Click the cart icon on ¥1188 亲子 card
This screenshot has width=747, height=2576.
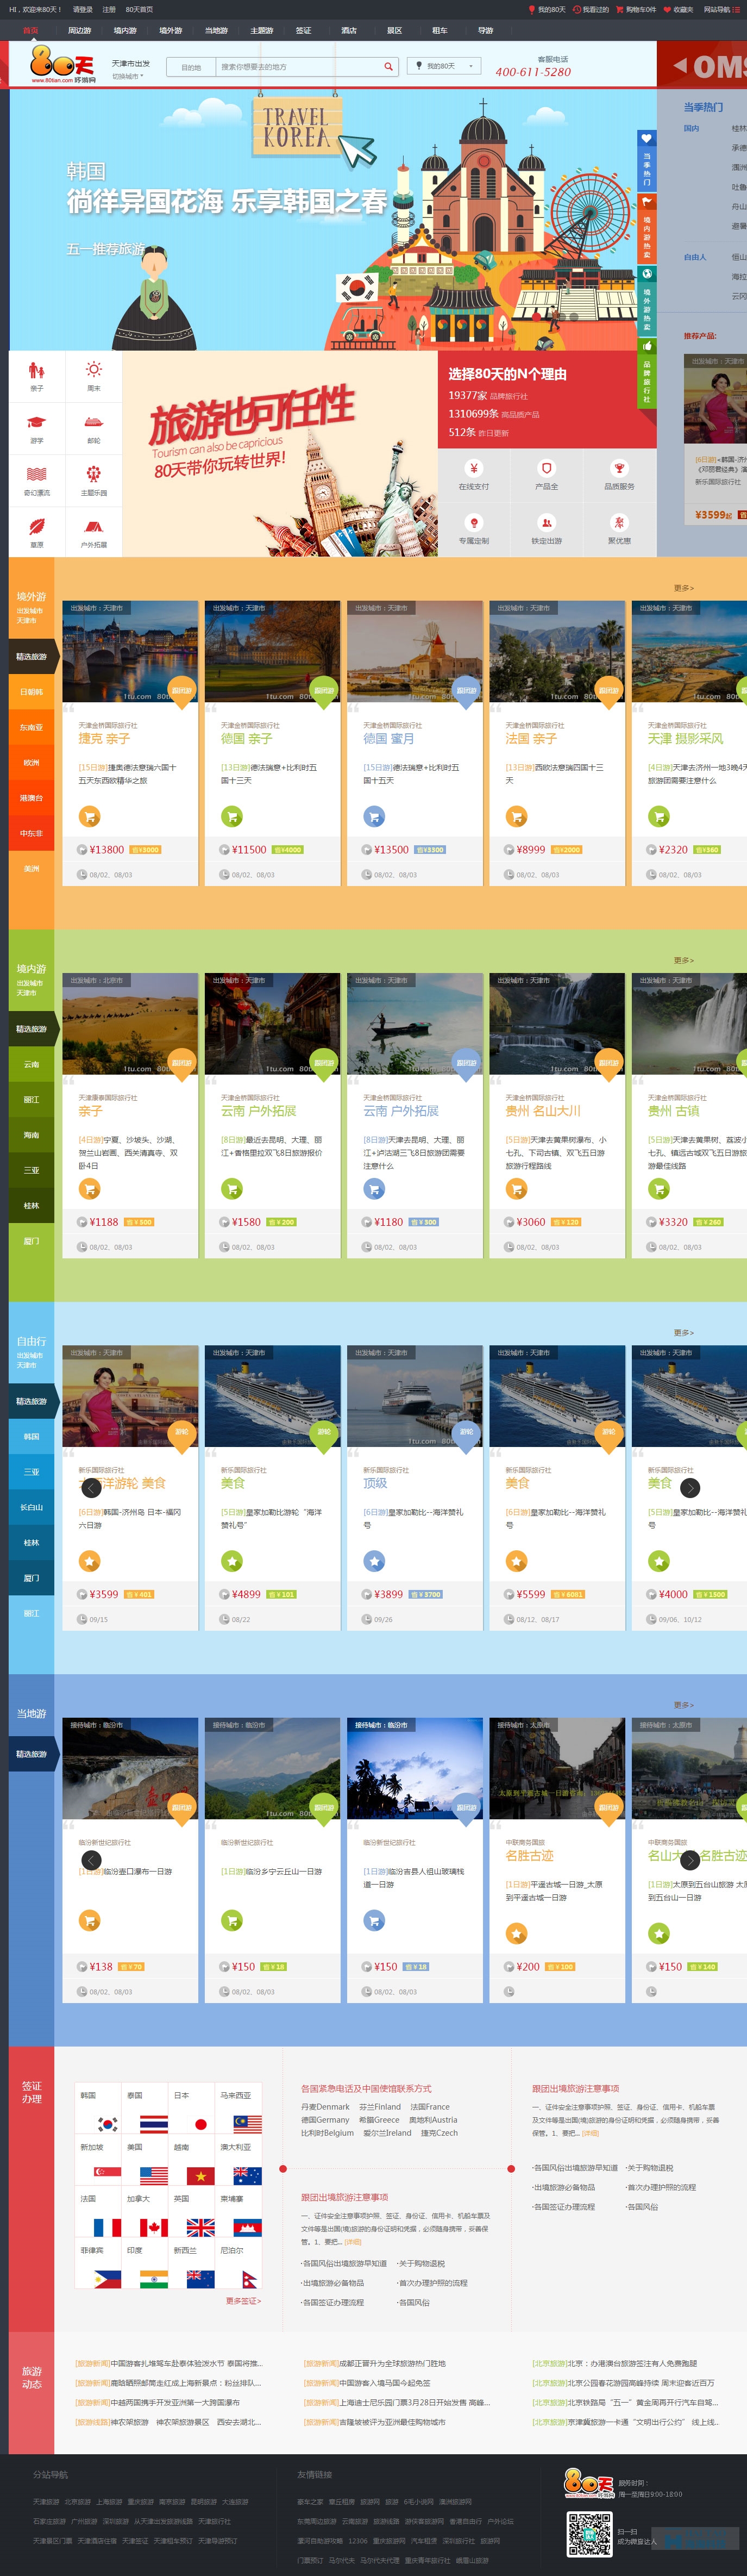(89, 1189)
